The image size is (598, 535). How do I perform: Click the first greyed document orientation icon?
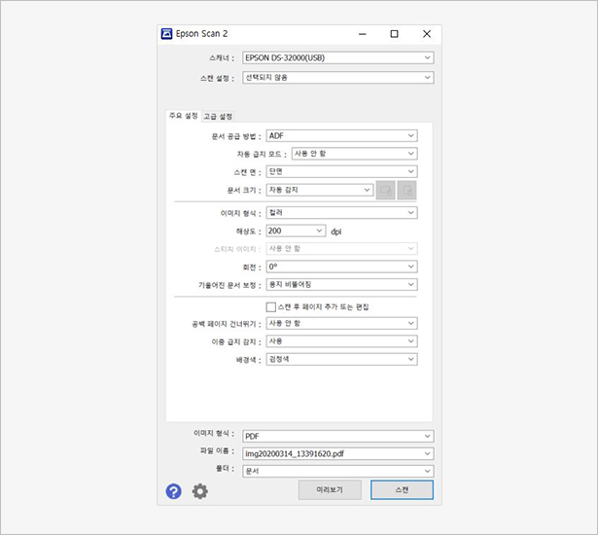click(386, 190)
